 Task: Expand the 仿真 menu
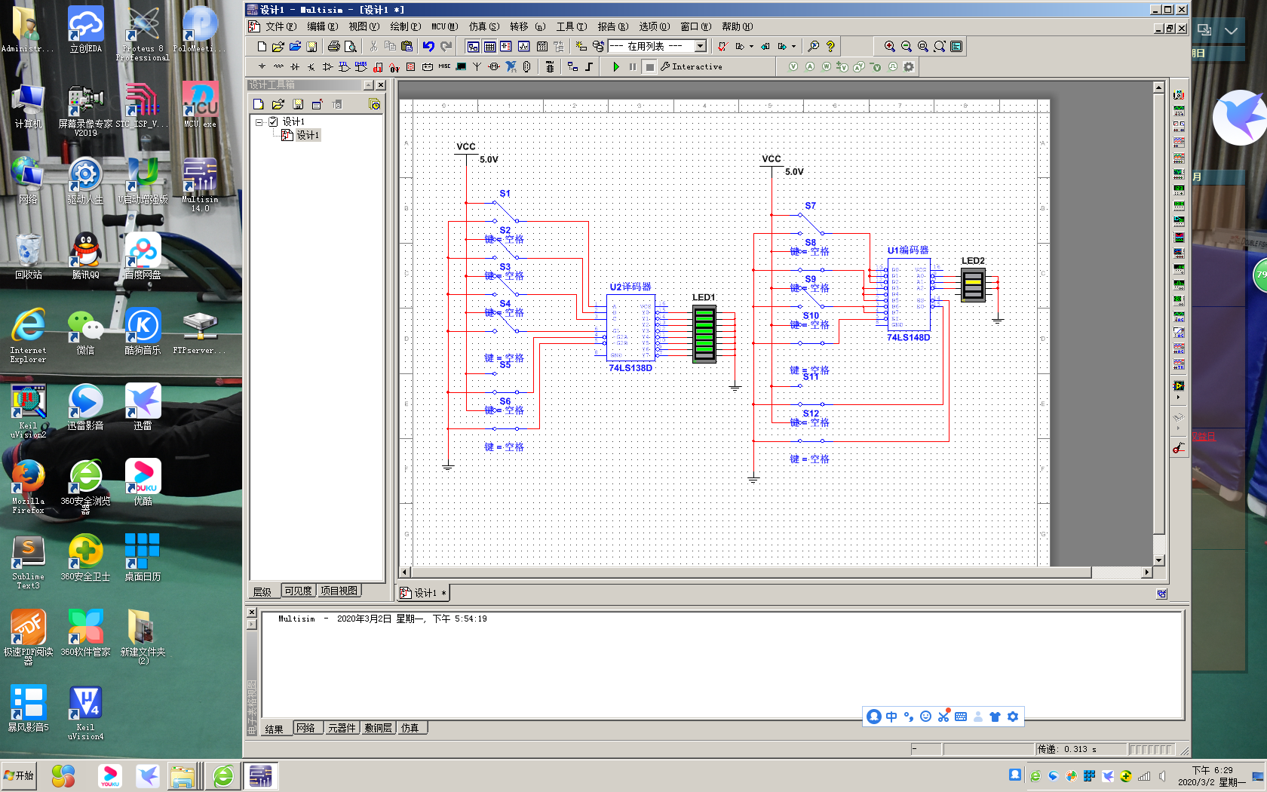[x=481, y=26]
